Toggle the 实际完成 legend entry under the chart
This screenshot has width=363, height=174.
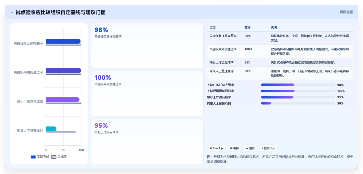pyautogui.click(x=40, y=157)
